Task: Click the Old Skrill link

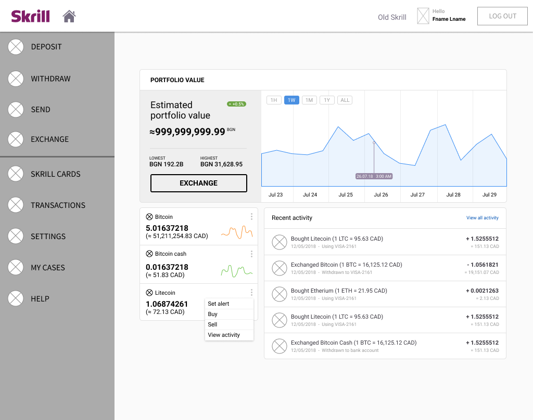Action: (x=392, y=17)
